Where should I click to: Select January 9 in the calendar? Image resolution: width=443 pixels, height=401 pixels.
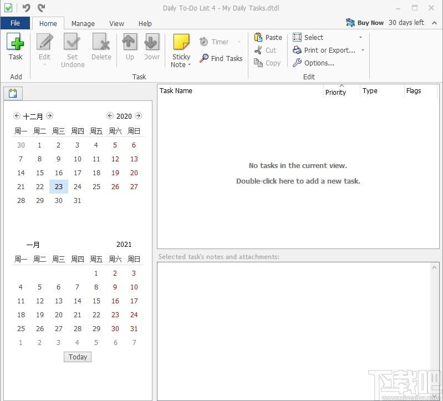[115, 287]
